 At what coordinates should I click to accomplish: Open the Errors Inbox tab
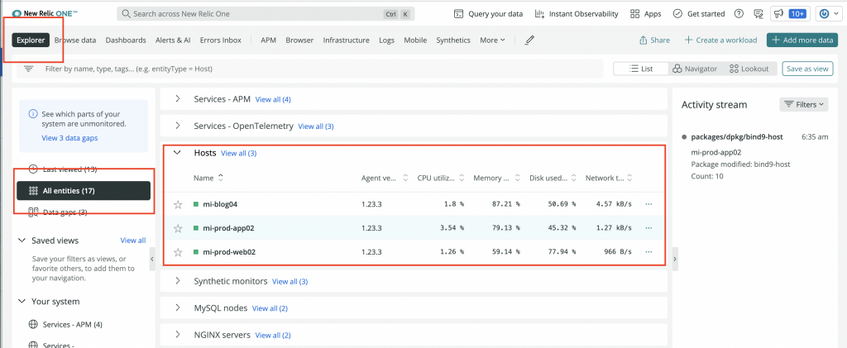click(x=220, y=40)
